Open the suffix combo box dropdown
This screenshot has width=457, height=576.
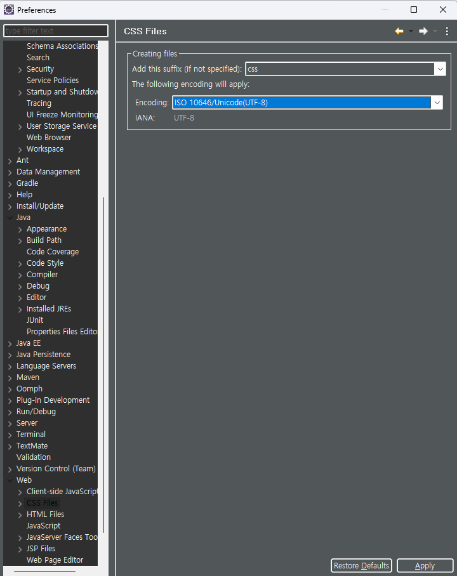pyautogui.click(x=440, y=69)
